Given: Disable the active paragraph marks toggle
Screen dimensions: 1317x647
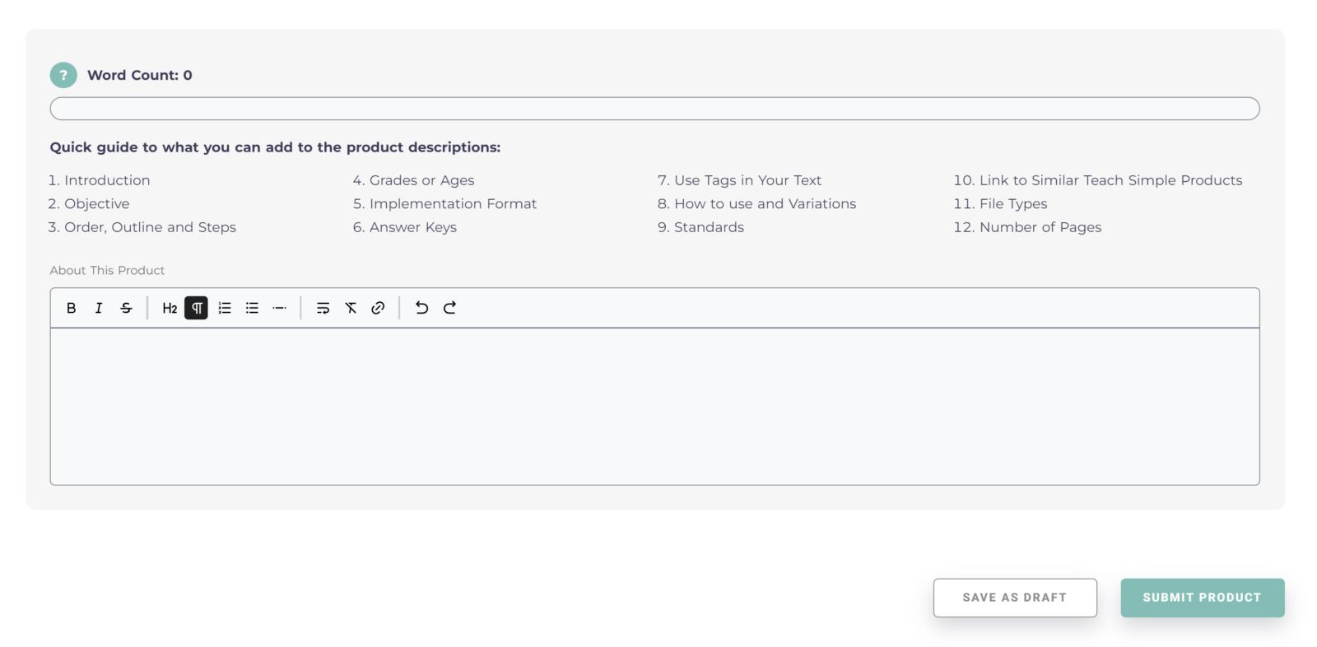Looking at the screenshot, I should (x=196, y=308).
